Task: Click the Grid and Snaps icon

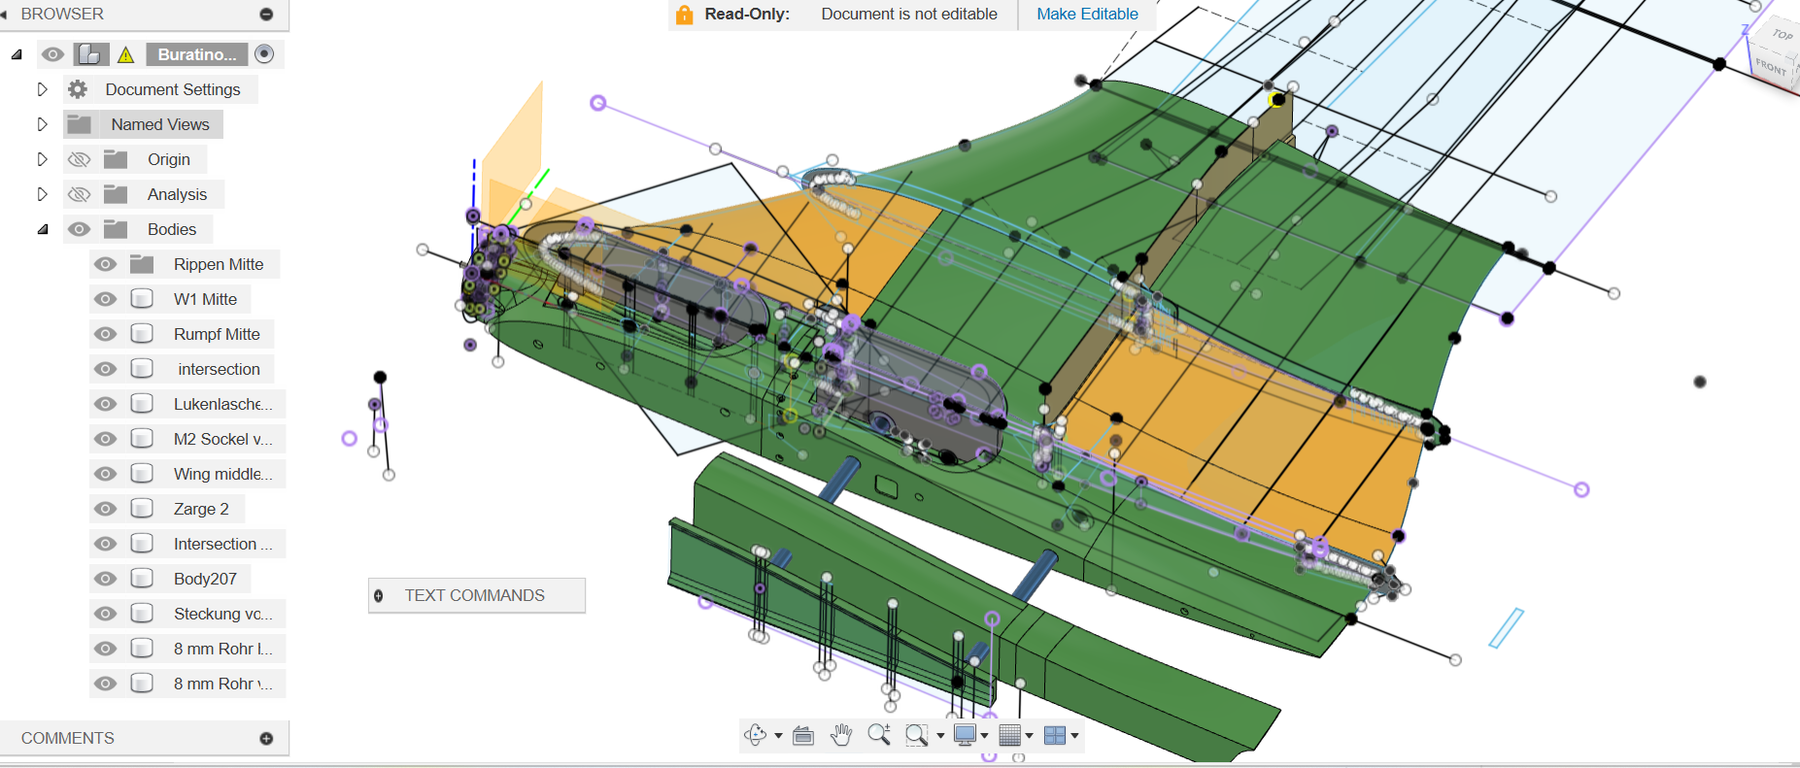Action: (x=1010, y=735)
